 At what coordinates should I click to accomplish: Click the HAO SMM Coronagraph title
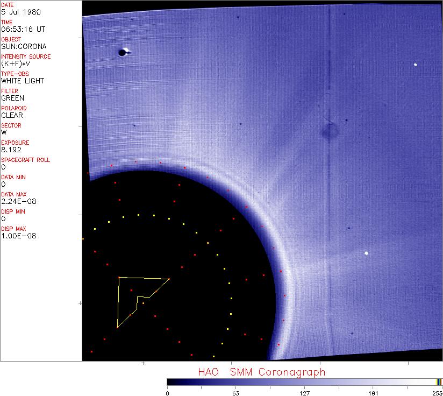pos(261,372)
